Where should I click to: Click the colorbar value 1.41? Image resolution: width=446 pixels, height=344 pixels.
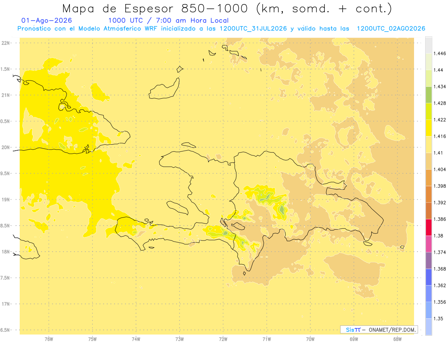pos(439,153)
